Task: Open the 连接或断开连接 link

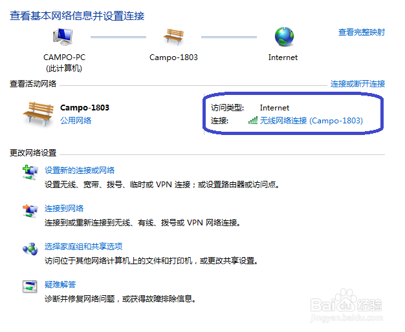Action: [358, 84]
